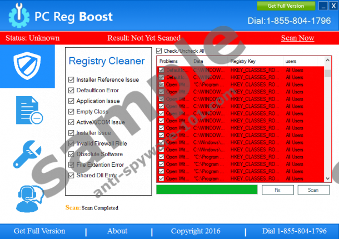This screenshot has width=339, height=239.
Task: Uncheck Installer Reference Issue
Action: click(71, 80)
